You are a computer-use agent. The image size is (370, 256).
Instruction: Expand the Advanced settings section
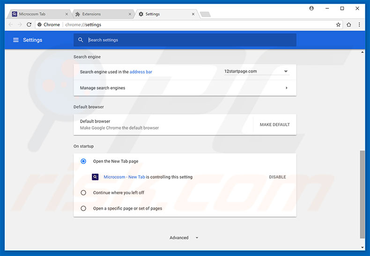pyautogui.click(x=184, y=238)
